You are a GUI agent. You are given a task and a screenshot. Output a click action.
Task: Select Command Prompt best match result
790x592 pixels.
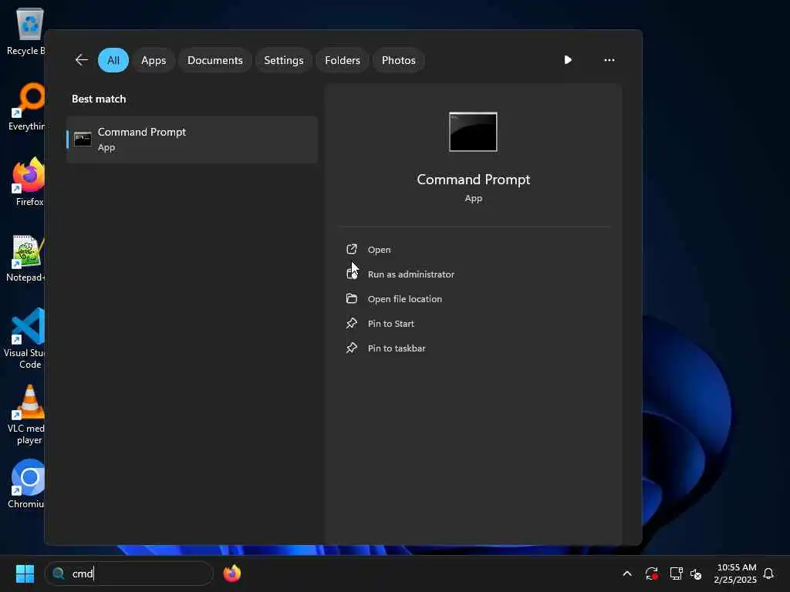192,140
